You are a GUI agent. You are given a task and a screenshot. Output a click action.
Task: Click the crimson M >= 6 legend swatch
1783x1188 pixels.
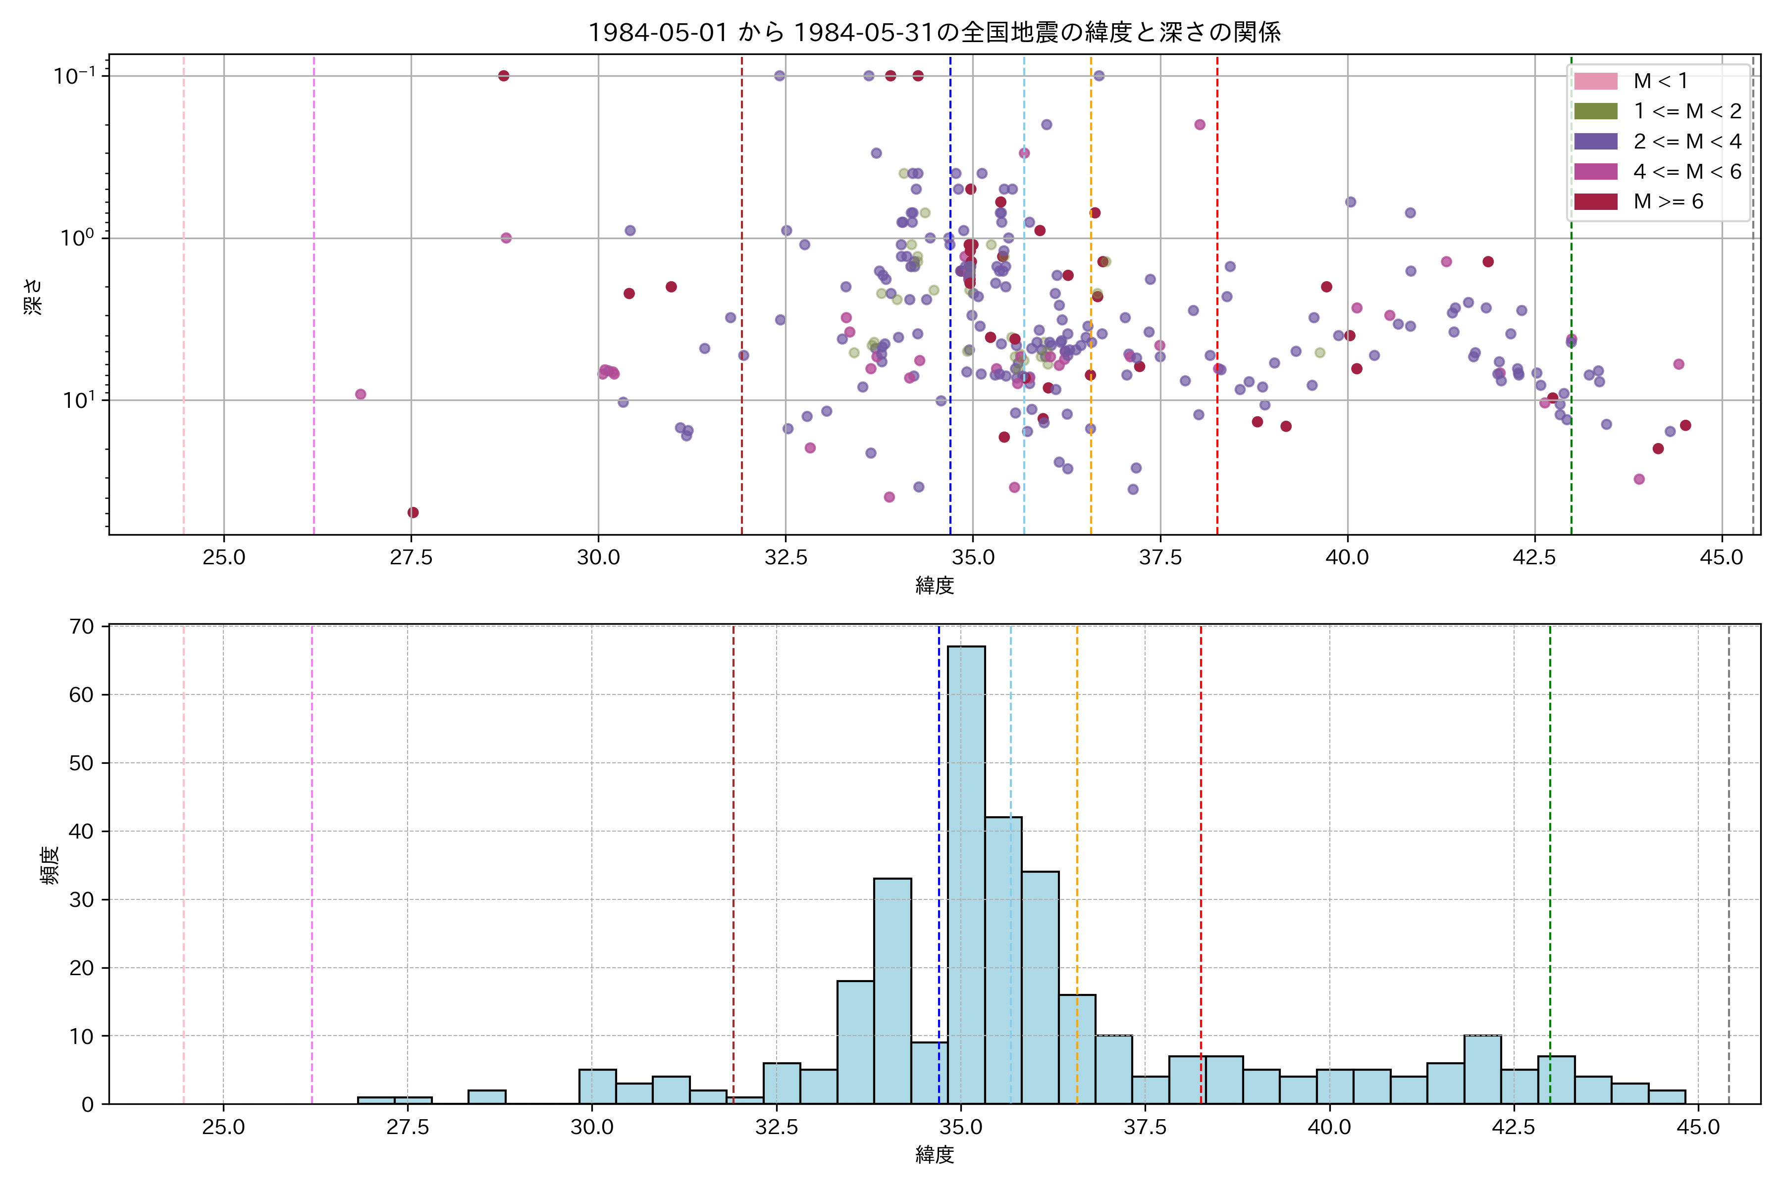(1595, 201)
